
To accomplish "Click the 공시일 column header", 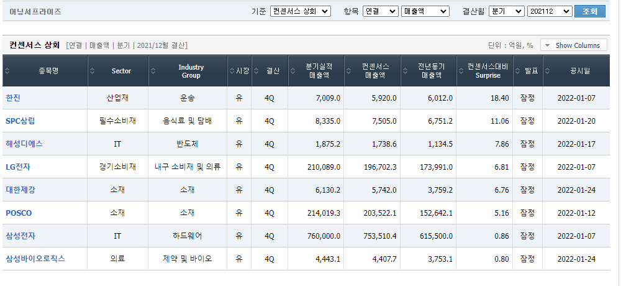I will pyautogui.click(x=576, y=71).
